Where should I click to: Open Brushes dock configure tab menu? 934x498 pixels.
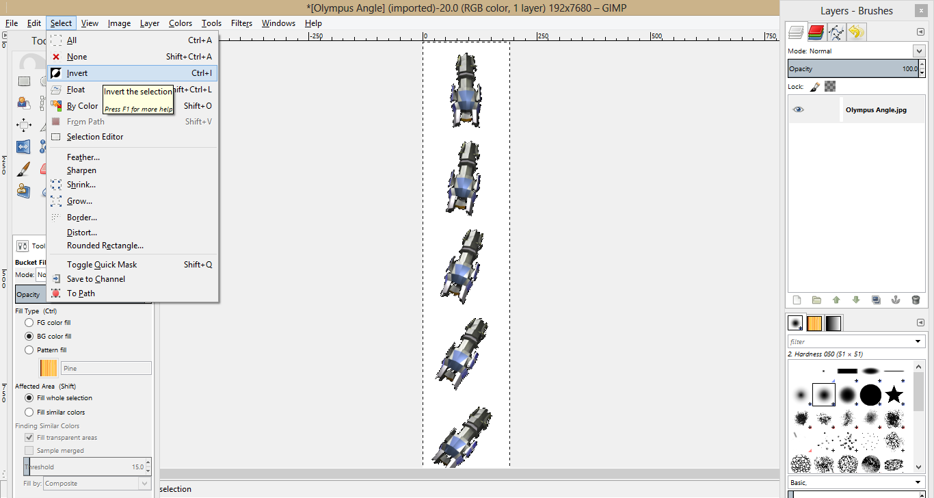click(920, 323)
